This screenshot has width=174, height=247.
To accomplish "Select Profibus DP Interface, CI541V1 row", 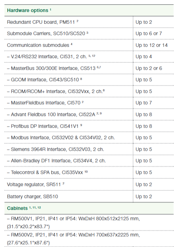I will point(89,126).
